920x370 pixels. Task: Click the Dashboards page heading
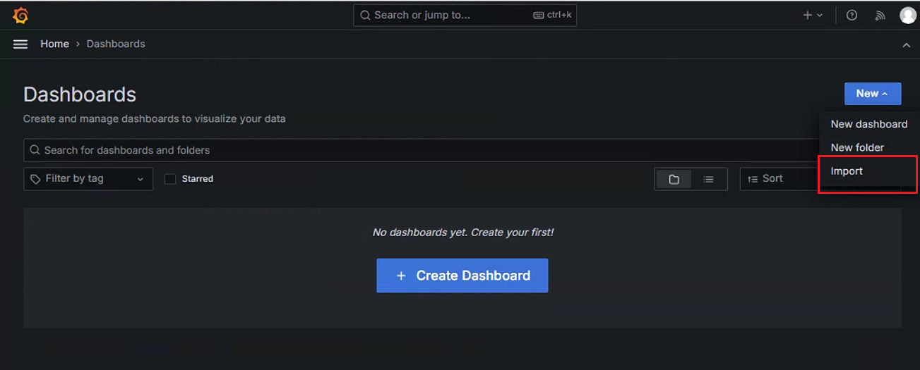click(80, 94)
